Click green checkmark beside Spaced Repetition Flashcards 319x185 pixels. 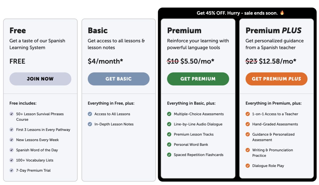click(169, 155)
